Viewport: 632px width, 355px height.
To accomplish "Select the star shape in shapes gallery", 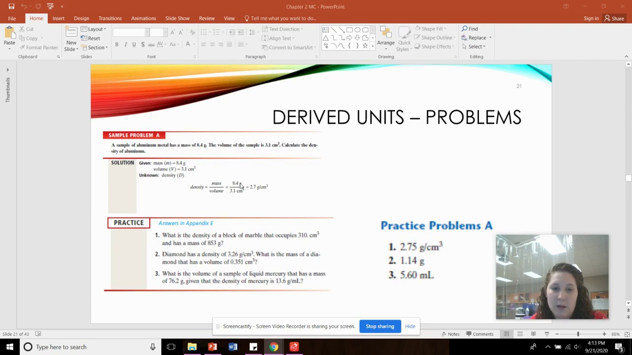I will click(x=365, y=46).
